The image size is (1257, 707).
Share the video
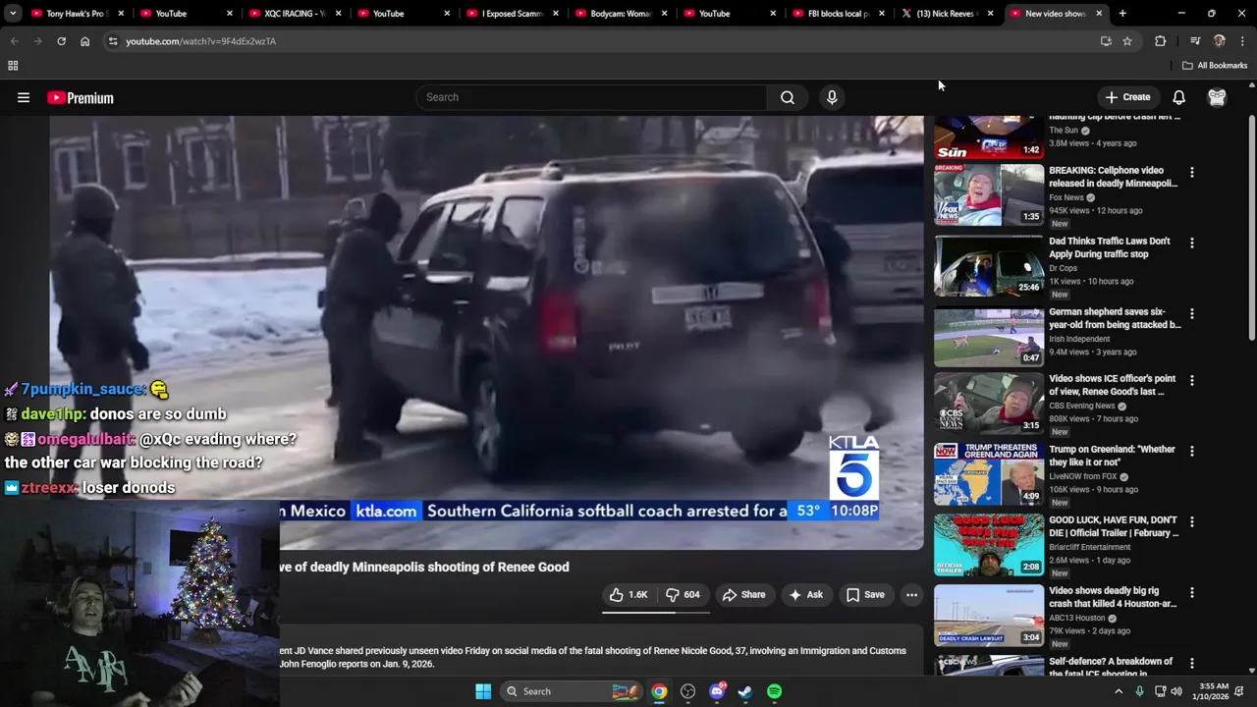743,595
